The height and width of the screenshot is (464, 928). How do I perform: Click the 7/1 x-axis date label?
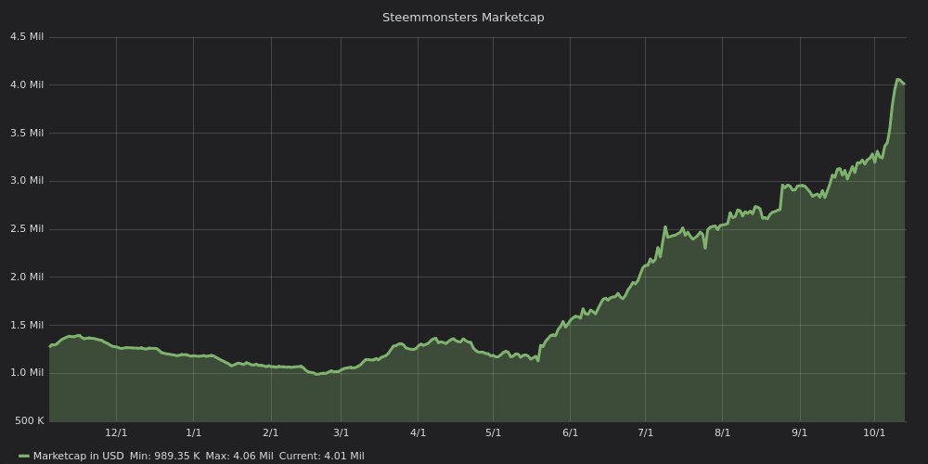tap(646, 432)
